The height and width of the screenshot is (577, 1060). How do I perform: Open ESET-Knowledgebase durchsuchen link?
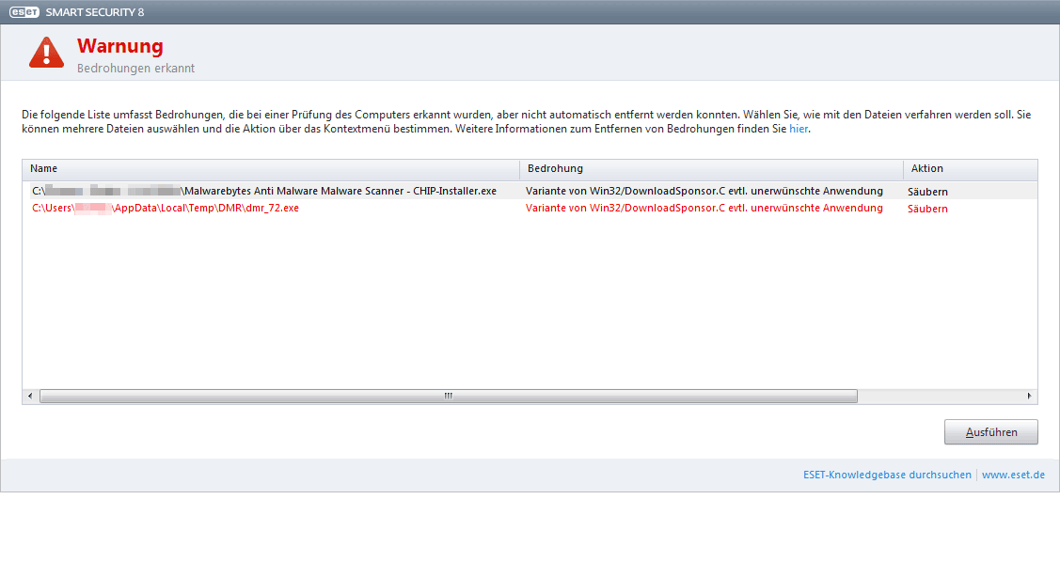pos(887,476)
